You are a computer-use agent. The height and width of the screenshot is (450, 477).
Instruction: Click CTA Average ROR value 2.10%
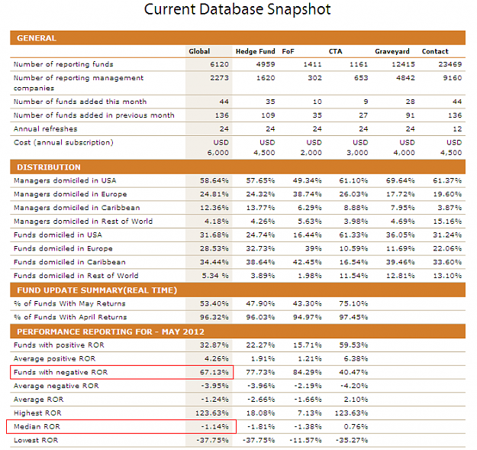[x=356, y=400]
